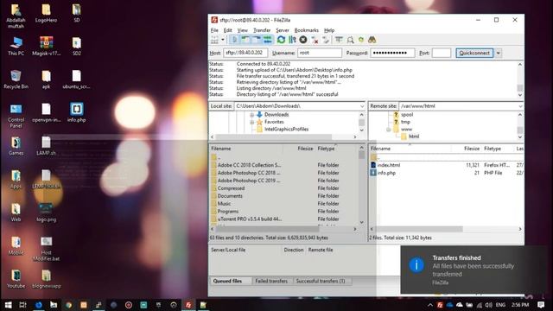Screen dimensions: 553x311
Task: Open the Transfer menu
Action: [262, 30]
